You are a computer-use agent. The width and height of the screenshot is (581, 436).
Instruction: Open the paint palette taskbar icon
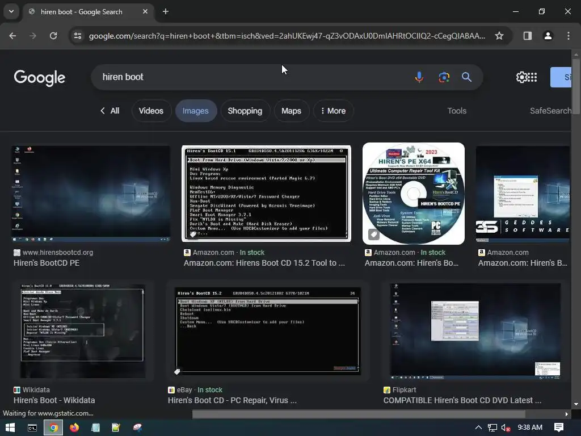point(137,427)
